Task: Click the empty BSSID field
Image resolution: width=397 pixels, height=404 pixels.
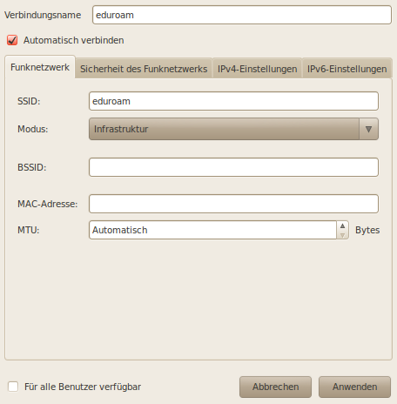Action: [x=233, y=167]
